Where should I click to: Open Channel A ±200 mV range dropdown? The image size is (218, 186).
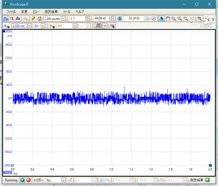[x=30, y=26]
